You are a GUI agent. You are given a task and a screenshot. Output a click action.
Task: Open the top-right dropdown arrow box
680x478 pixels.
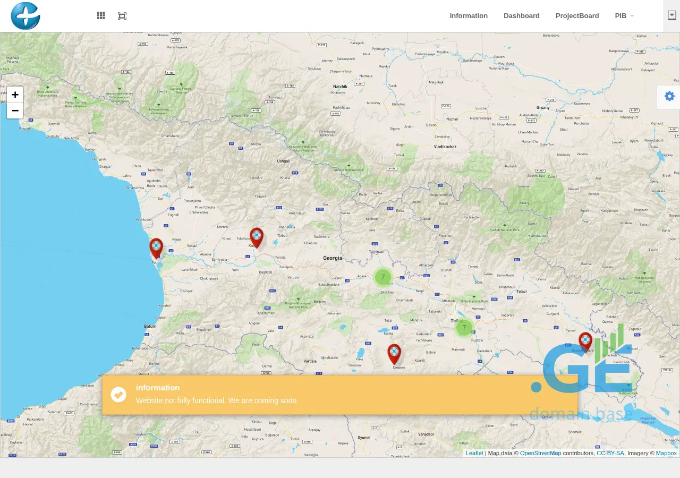[672, 15]
